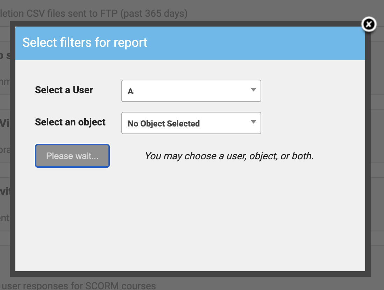
Task: Click the Please wait... button
Action: pos(72,156)
